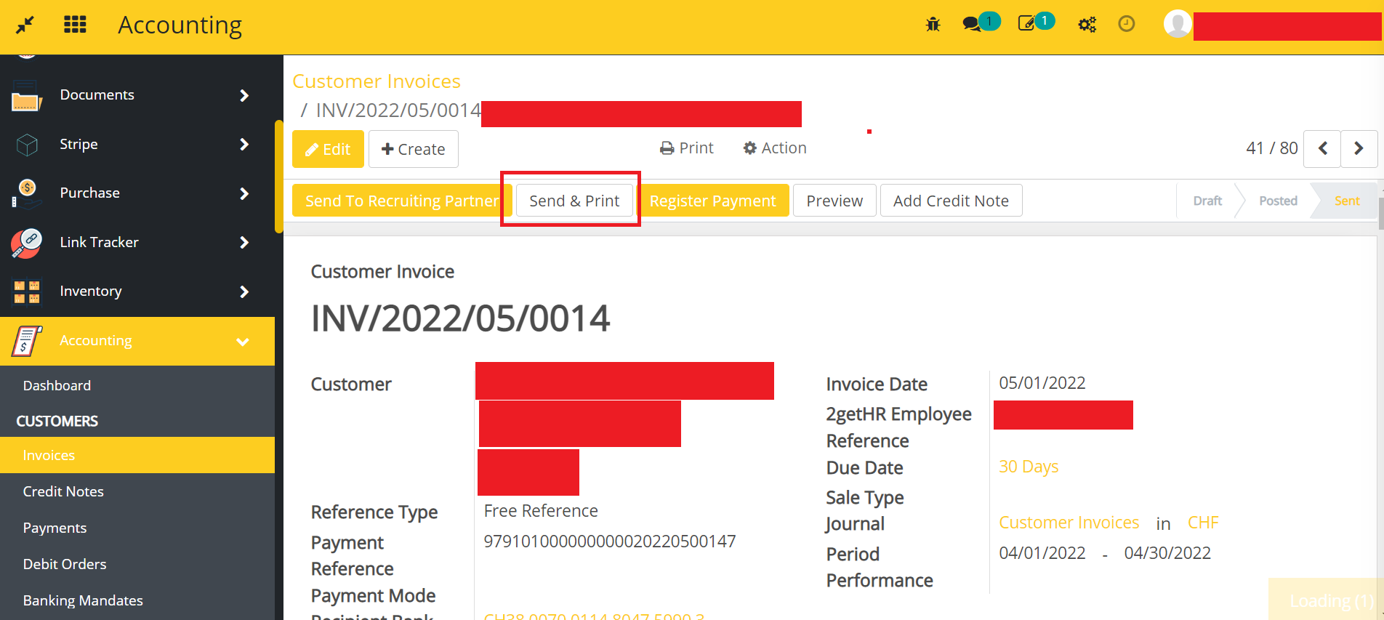Go to the previous invoice record arrow

click(x=1322, y=148)
